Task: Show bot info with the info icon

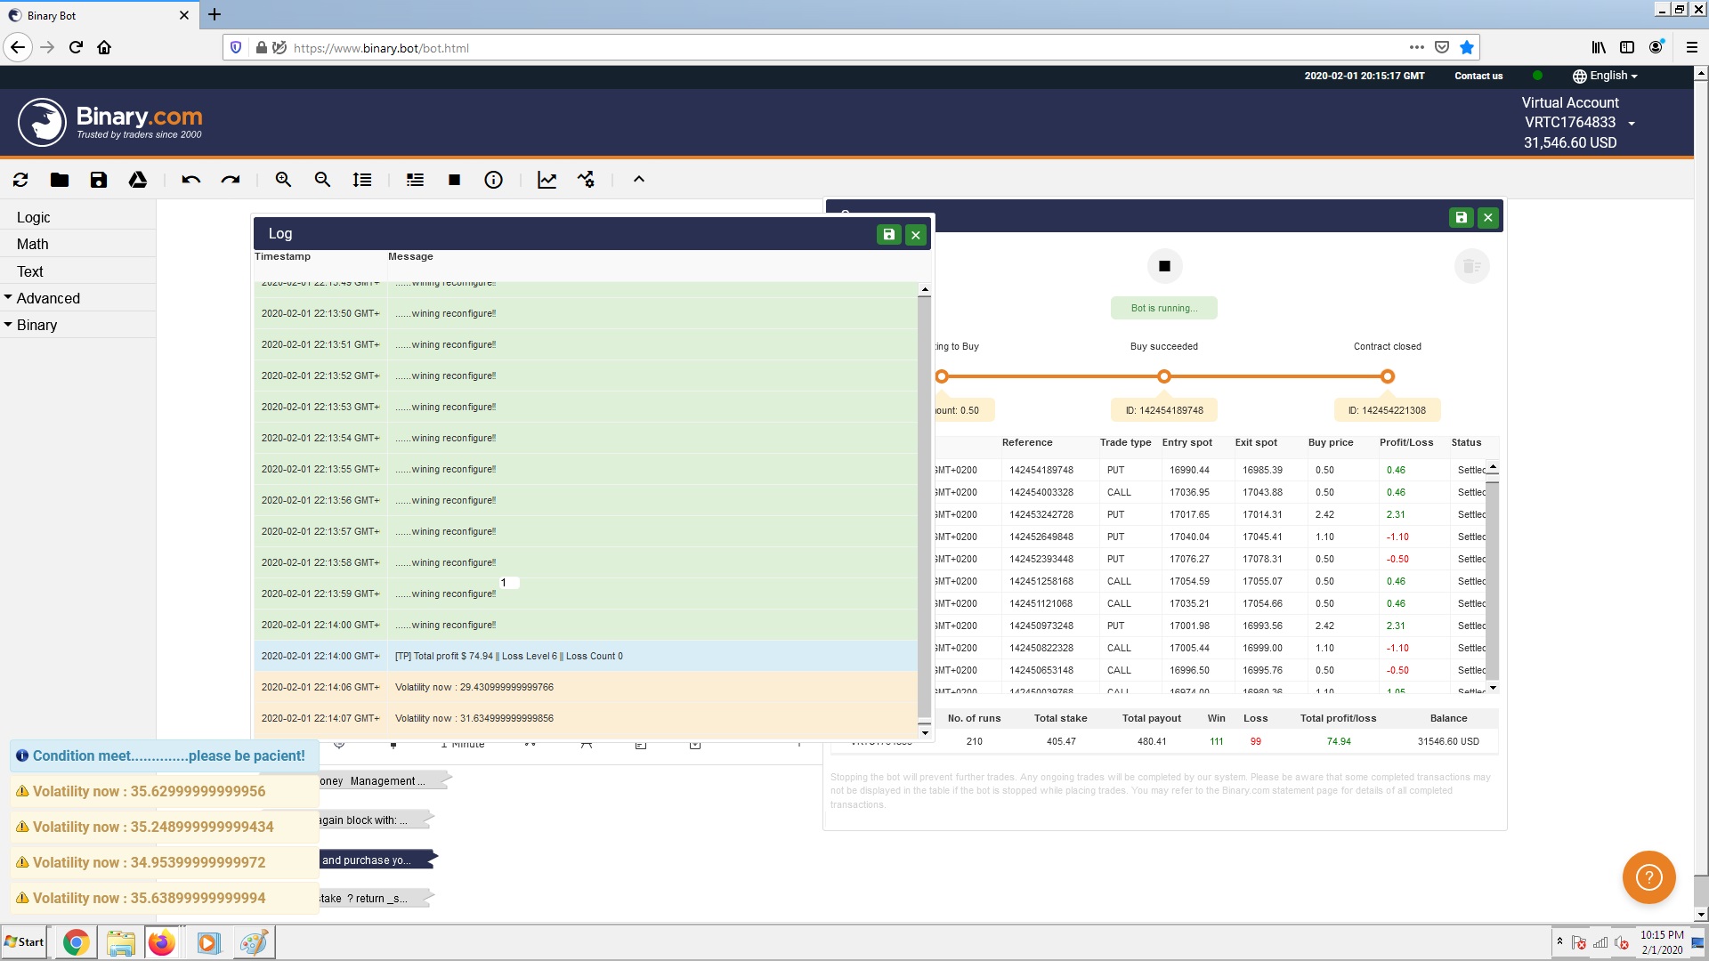Action: (494, 180)
